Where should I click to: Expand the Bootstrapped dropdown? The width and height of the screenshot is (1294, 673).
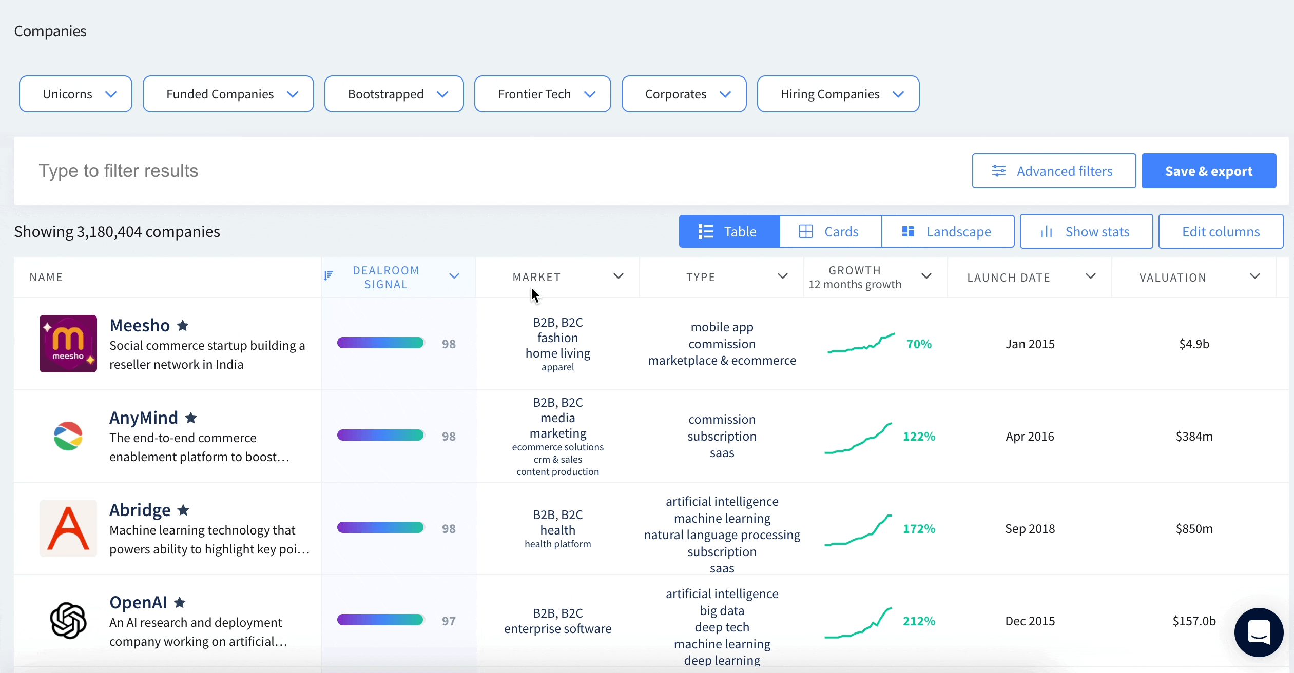pyautogui.click(x=394, y=94)
